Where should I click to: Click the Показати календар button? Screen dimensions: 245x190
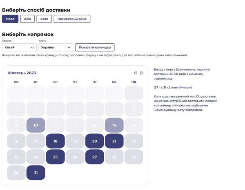95,47
